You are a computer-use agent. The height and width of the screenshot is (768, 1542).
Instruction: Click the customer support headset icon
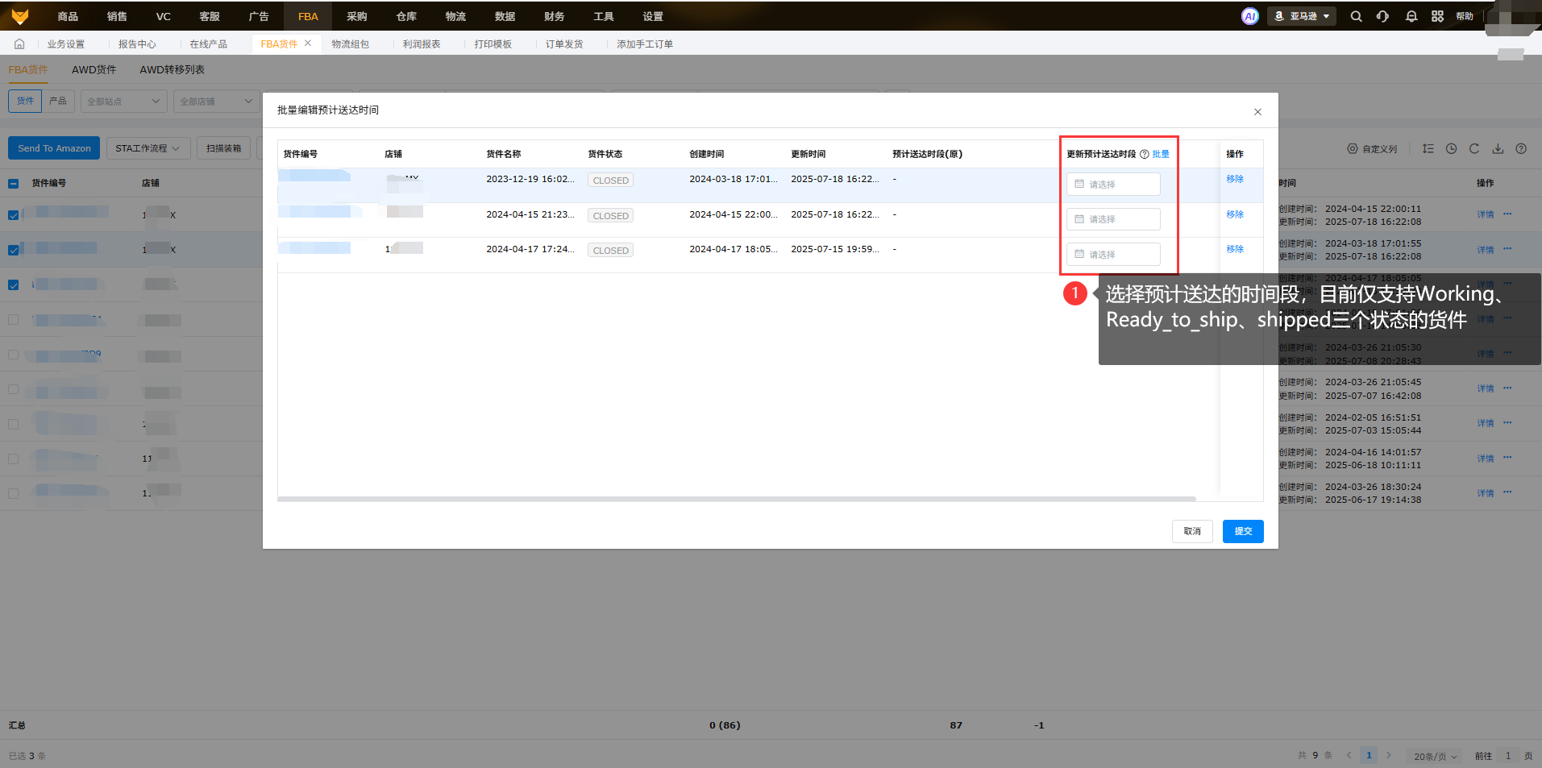[x=1383, y=16]
